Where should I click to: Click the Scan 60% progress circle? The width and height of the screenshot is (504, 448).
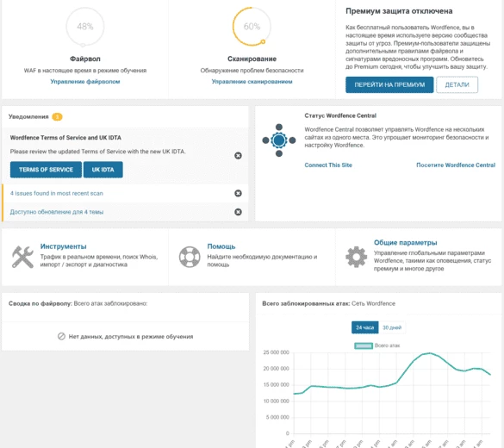click(252, 27)
